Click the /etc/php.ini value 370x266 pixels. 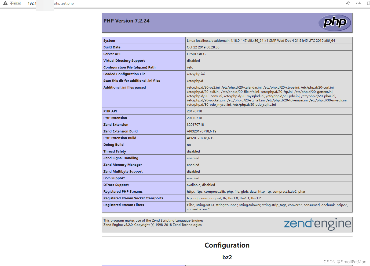tap(196, 74)
